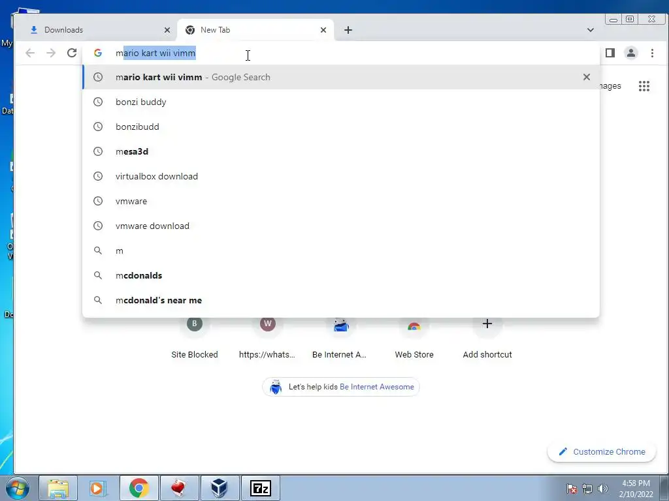Toggle the Chrome side panel icon

(610, 53)
